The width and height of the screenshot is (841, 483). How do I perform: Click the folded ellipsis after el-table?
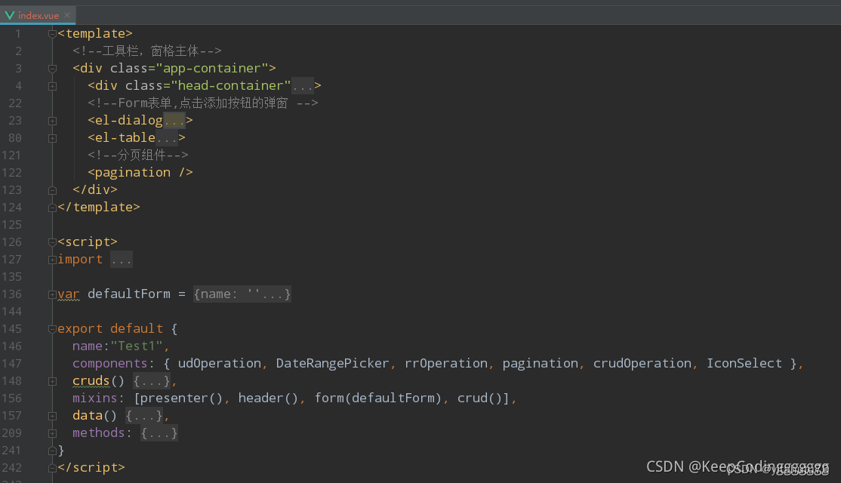tap(167, 137)
